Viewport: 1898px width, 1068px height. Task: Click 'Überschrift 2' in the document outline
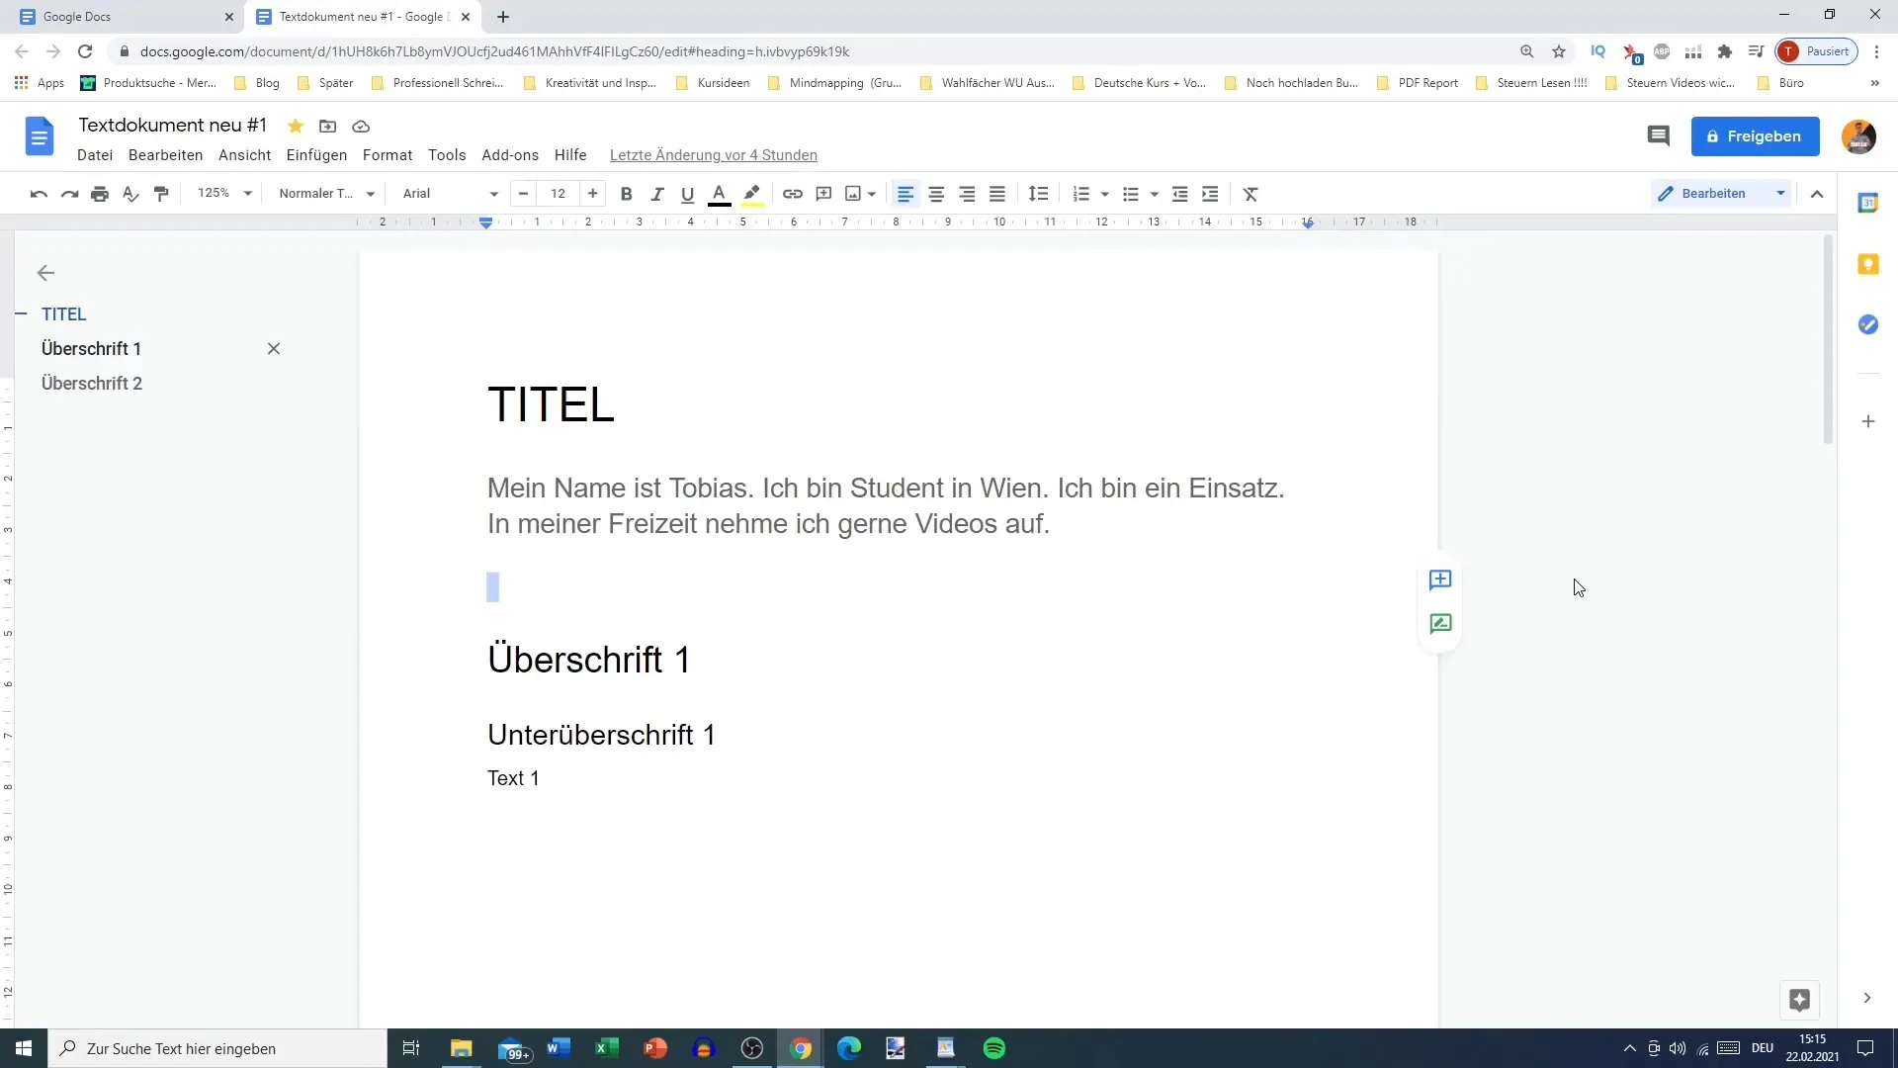pos(91,382)
